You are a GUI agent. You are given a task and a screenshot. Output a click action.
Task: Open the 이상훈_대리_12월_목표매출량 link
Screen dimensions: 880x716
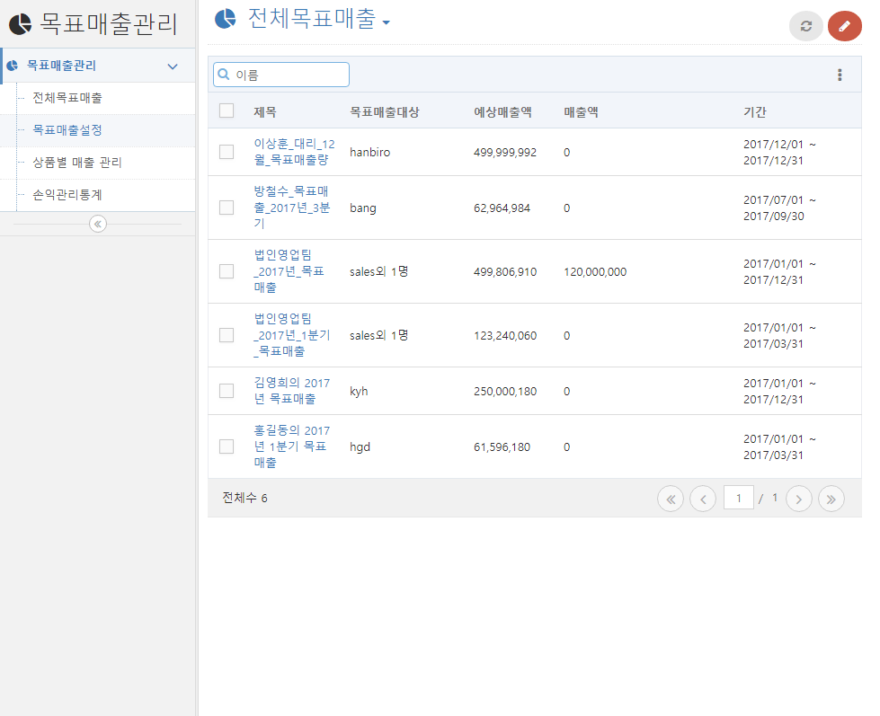click(294, 152)
